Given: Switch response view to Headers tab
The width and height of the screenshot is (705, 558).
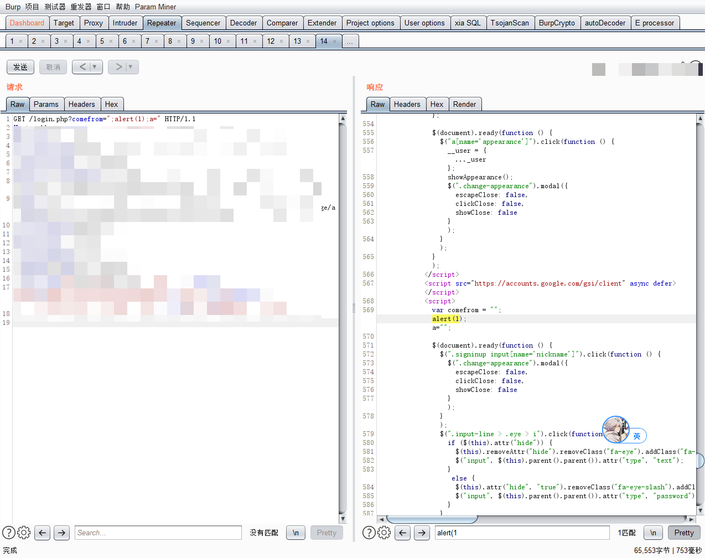Looking at the screenshot, I should click(x=407, y=104).
